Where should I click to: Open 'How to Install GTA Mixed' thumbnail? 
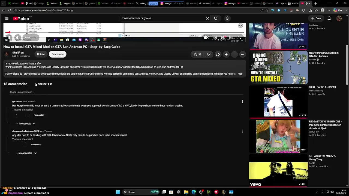point(278,68)
